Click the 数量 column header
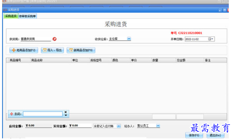233x139 pixels. (x=164, y=60)
